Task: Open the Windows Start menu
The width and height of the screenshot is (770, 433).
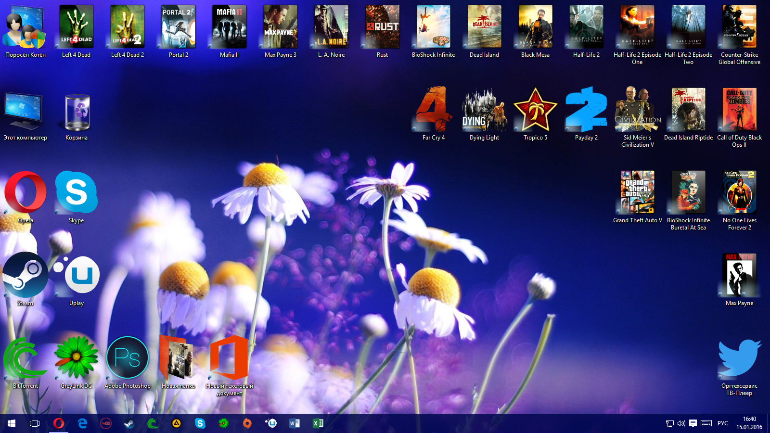Action: 12,423
